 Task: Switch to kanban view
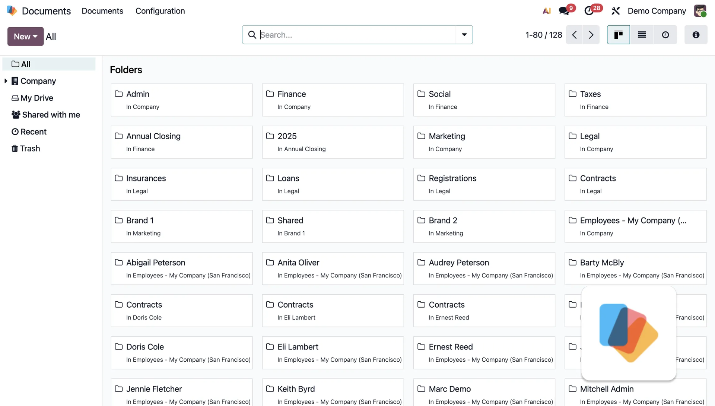[618, 35]
